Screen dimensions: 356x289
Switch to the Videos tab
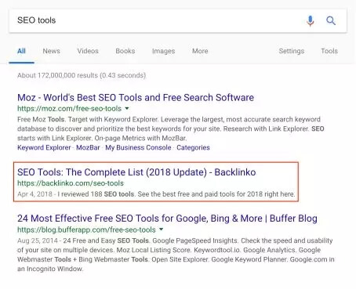[88, 51]
